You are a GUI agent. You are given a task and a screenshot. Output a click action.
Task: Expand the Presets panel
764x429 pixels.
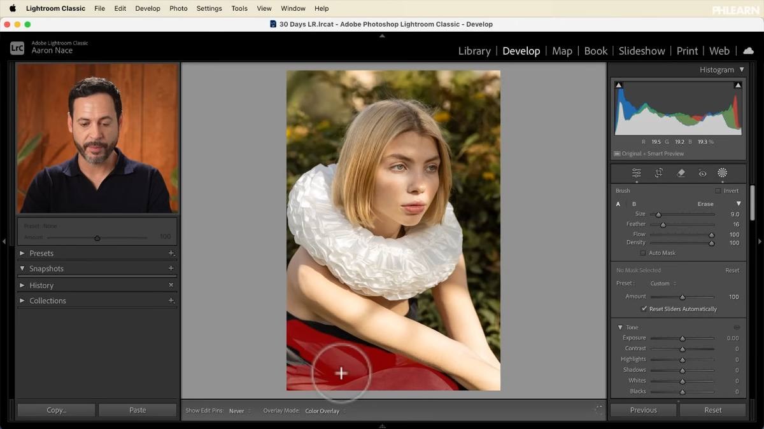(22, 253)
